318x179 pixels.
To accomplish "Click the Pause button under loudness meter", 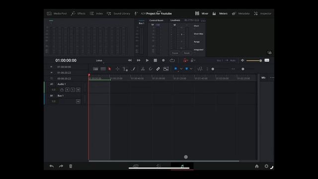I will point(175,53).
